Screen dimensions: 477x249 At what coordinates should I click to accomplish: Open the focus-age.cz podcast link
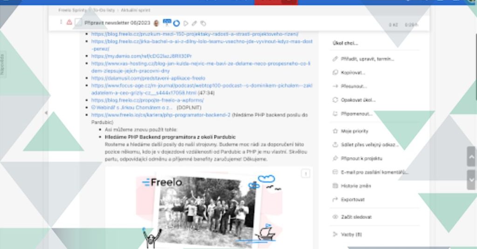click(x=202, y=89)
